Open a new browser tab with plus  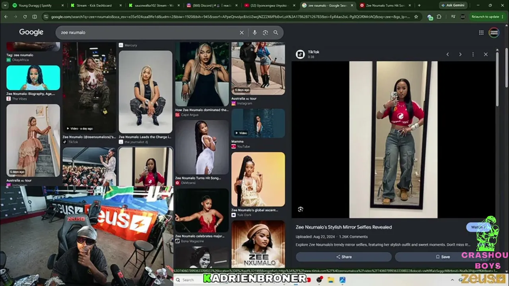(419, 6)
